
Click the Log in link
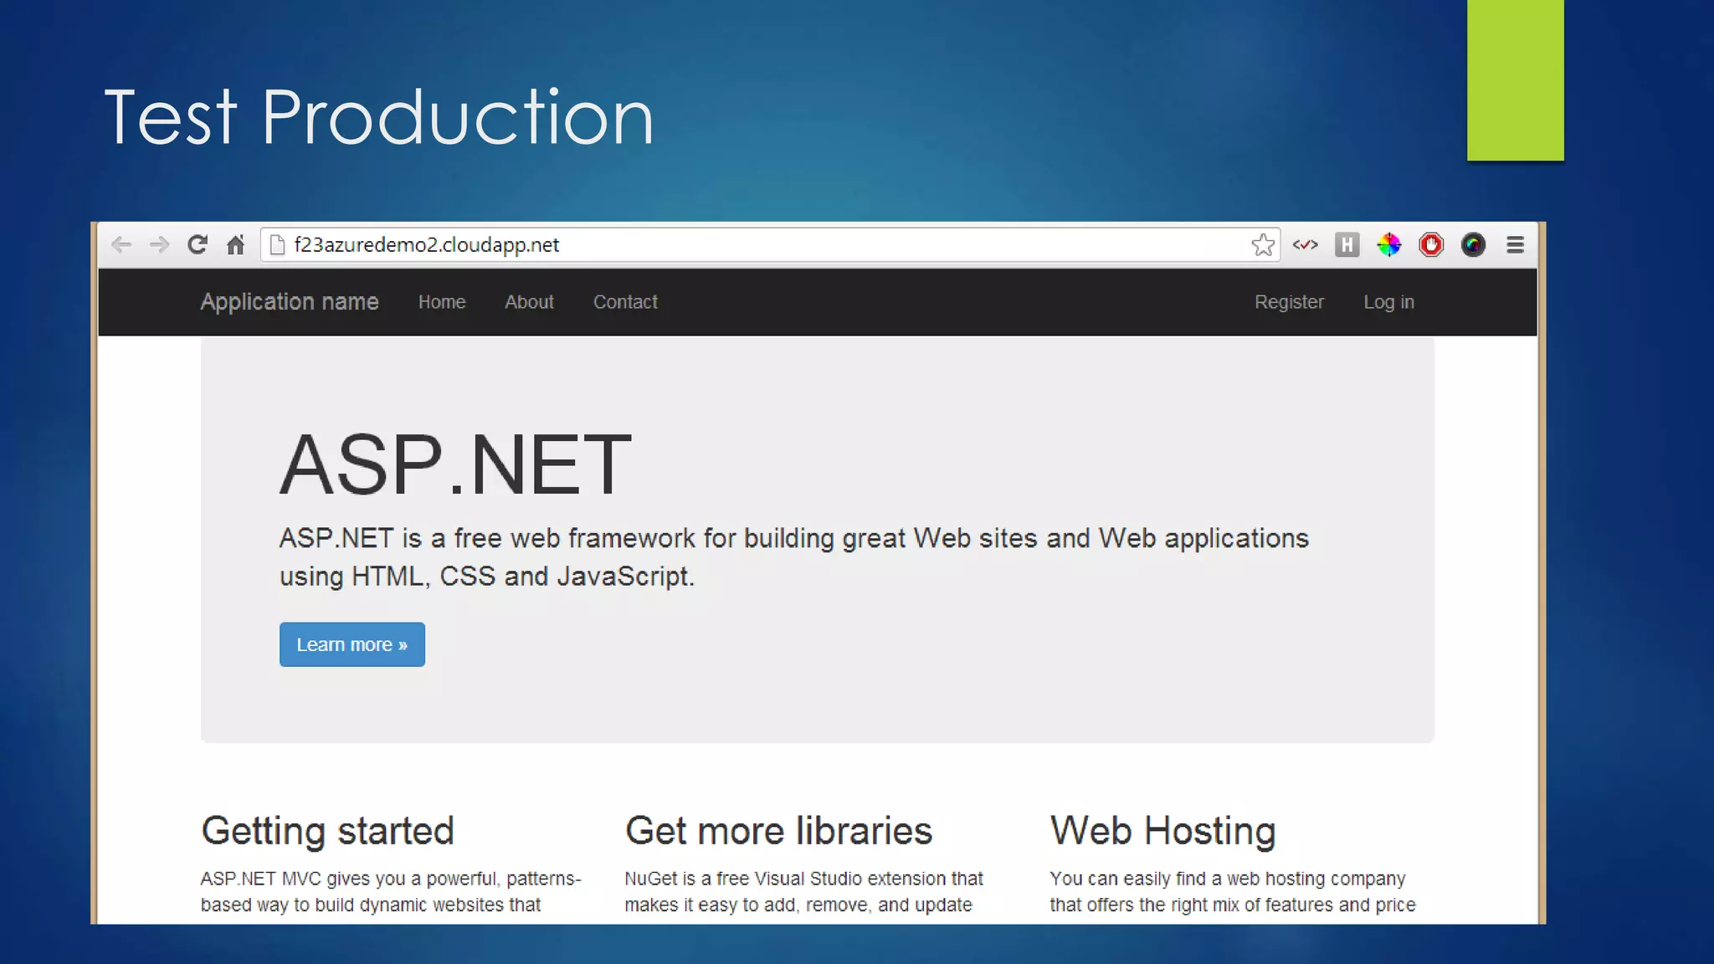point(1388,302)
